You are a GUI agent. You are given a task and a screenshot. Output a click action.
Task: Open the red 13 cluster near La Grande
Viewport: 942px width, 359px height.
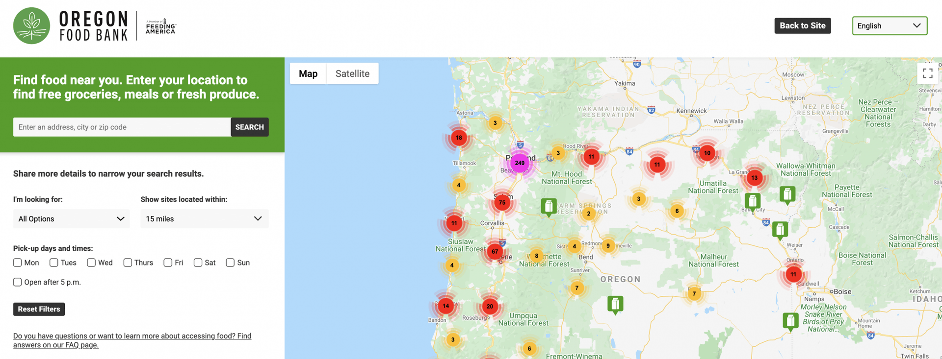(754, 178)
